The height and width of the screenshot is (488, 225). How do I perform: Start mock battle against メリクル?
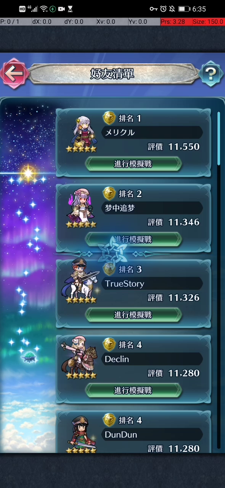pos(133,164)
